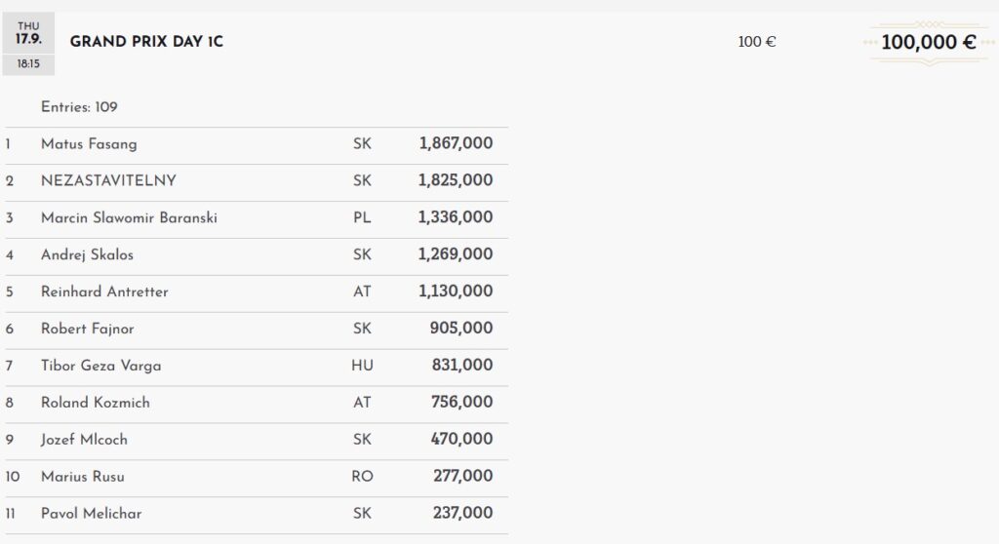Select Pavol Melichar row

[x=257, y=515]
